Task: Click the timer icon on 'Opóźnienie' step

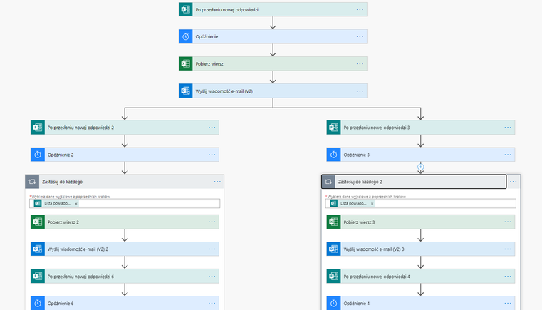Action: point(186,36)
